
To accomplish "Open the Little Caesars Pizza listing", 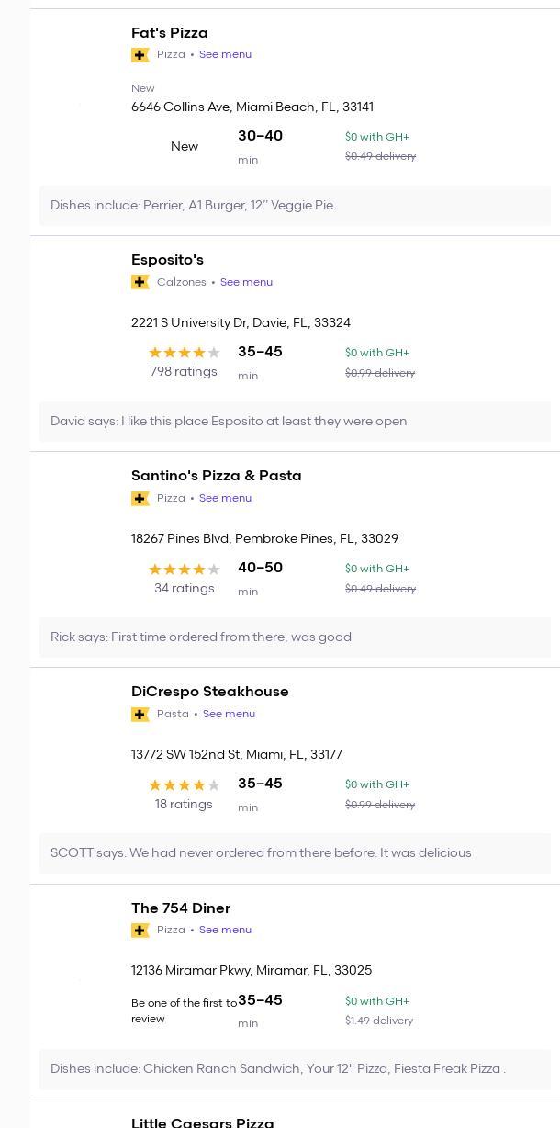I will [x=202, y=1122].
